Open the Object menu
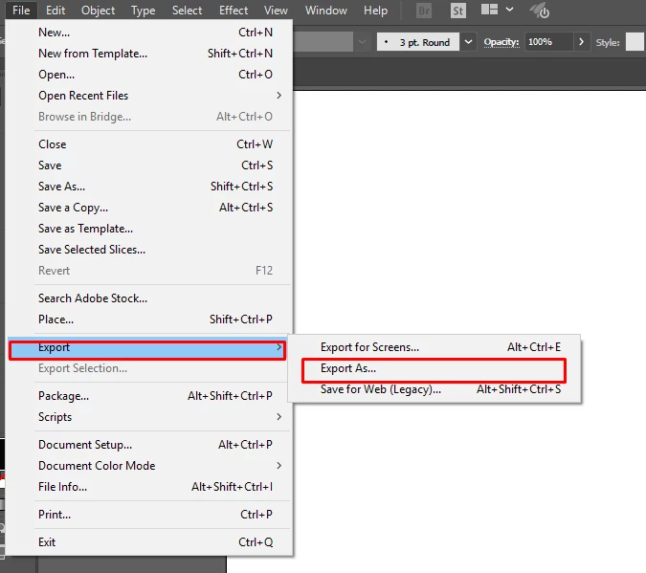The height and width of the screenshot is (573, 646). pyautogui.click(x=98, y=11)
